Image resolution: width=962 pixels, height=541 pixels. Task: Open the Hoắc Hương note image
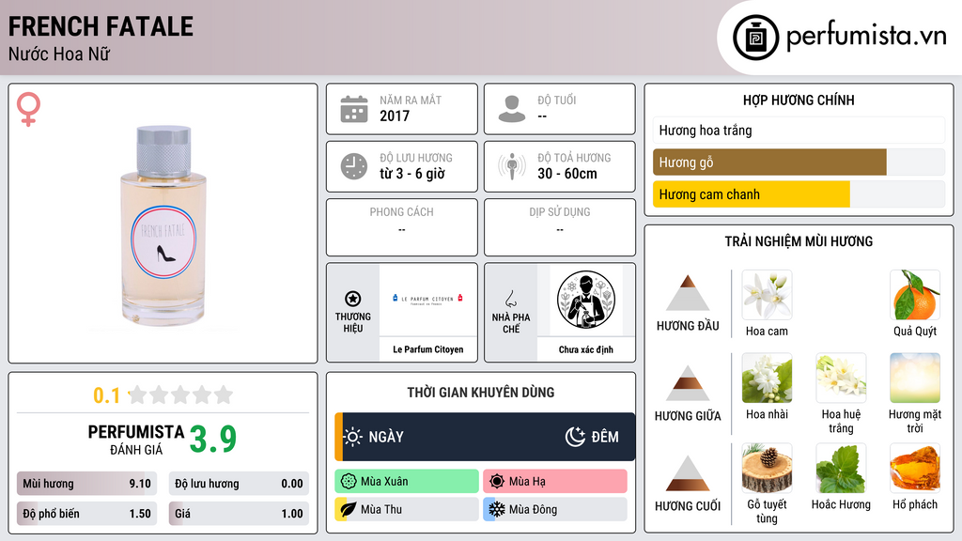841,468
